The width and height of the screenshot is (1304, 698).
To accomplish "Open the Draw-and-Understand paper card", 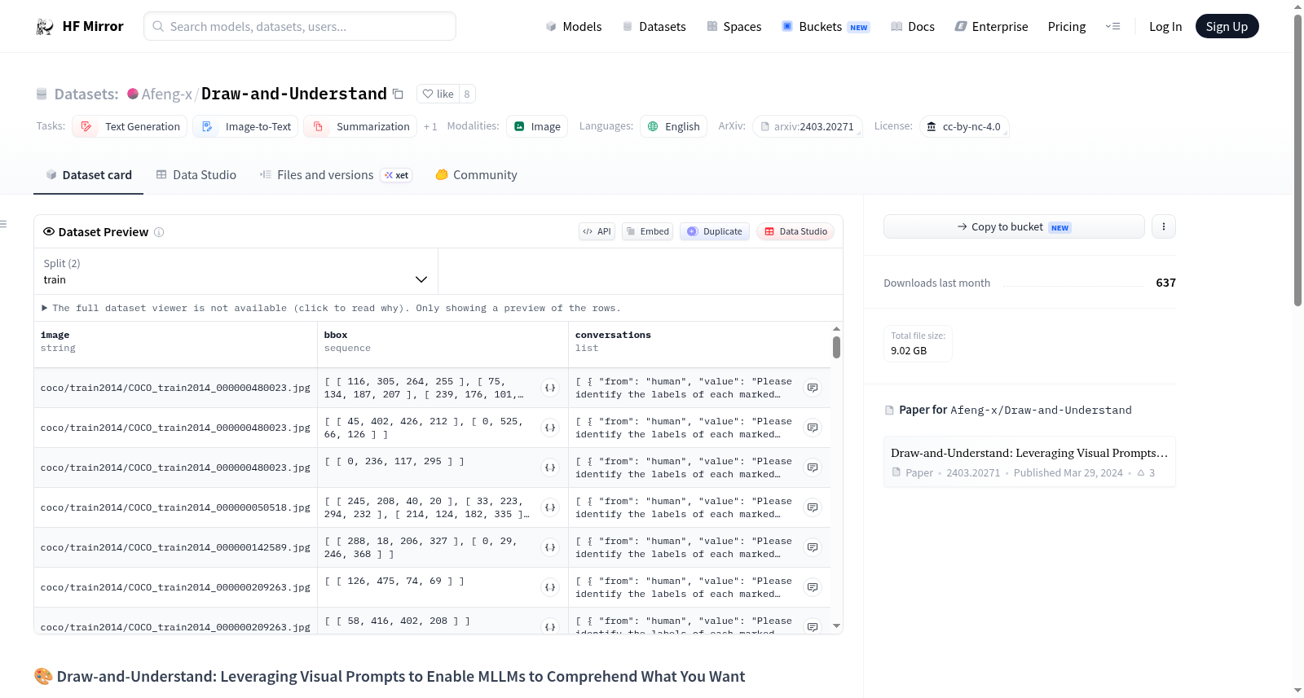I will coord(1029,462).
